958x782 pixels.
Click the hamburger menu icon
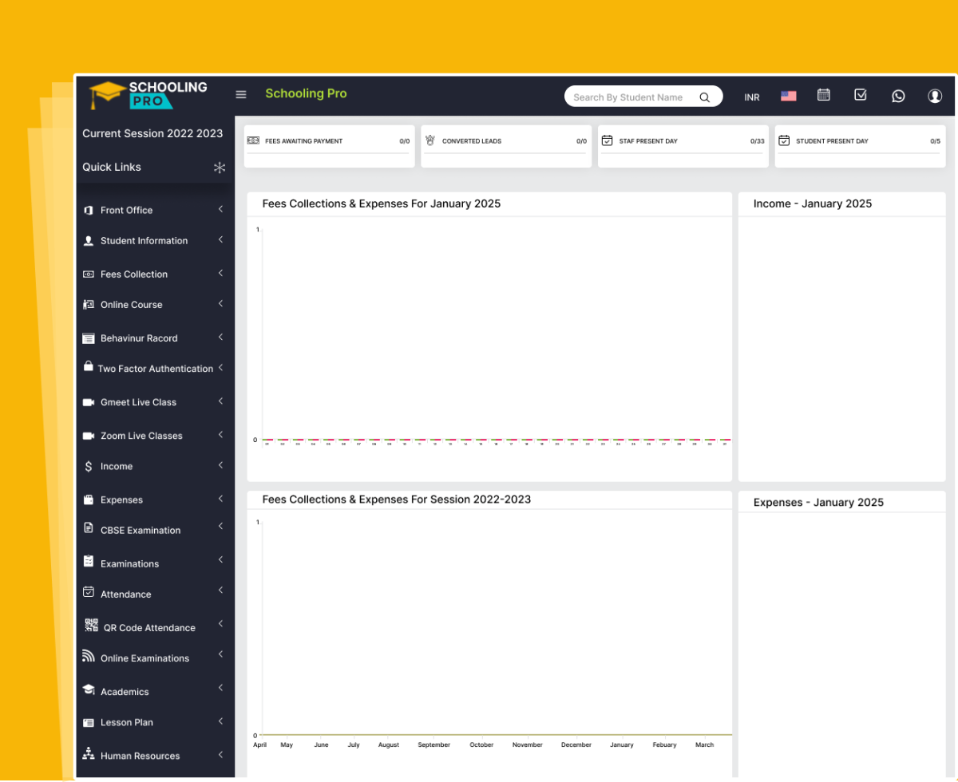tap(241, 95)
